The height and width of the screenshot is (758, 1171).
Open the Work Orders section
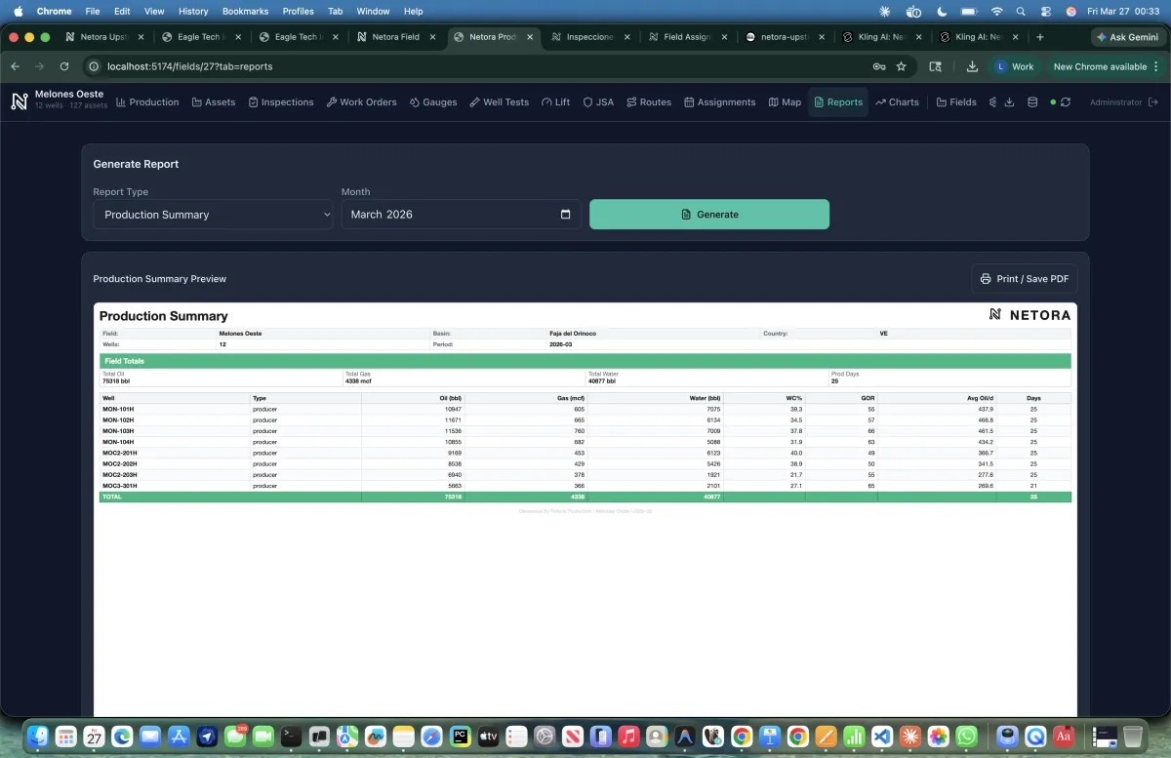(361, 102)
